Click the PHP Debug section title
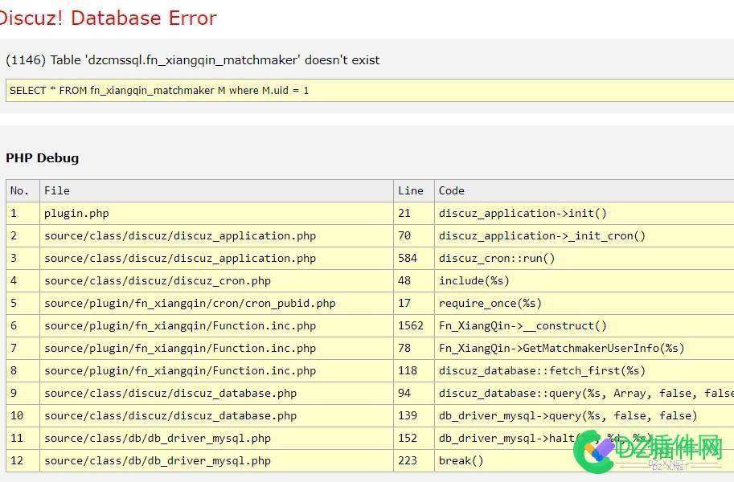 pos(43,158)
